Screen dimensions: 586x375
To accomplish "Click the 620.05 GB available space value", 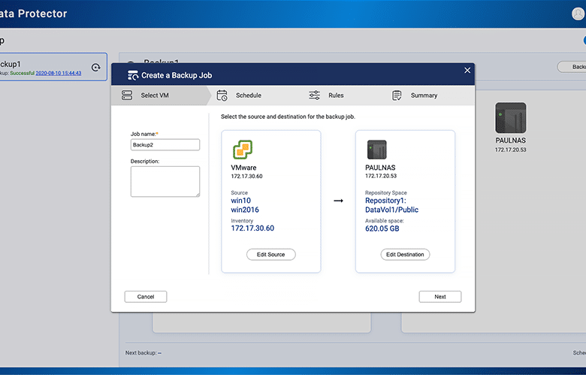I will tap(382, 228).
